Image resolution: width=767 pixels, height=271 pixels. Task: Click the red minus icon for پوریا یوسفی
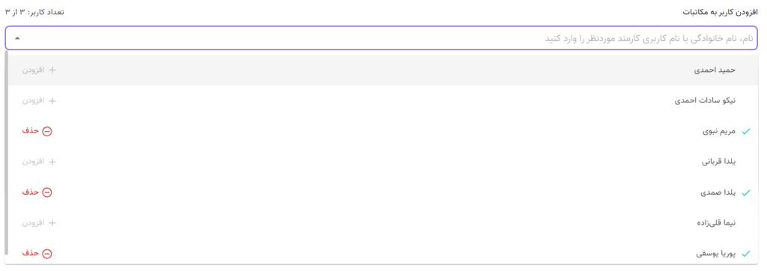pyautogui.click(x=47, y=253)
